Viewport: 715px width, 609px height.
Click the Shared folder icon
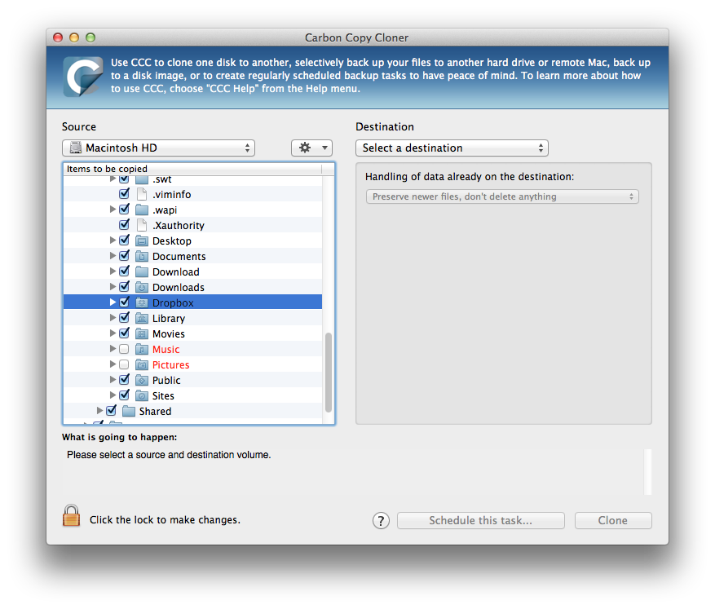coord(129,411)
